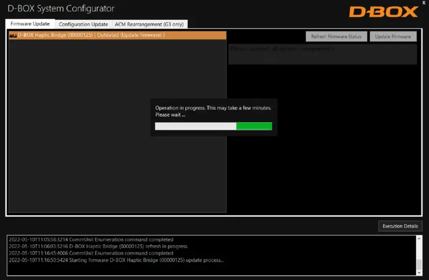Viewport: 429px width, 280px height.
Task: Click 'Please connect all system components' message
Action: click(282, 49)
